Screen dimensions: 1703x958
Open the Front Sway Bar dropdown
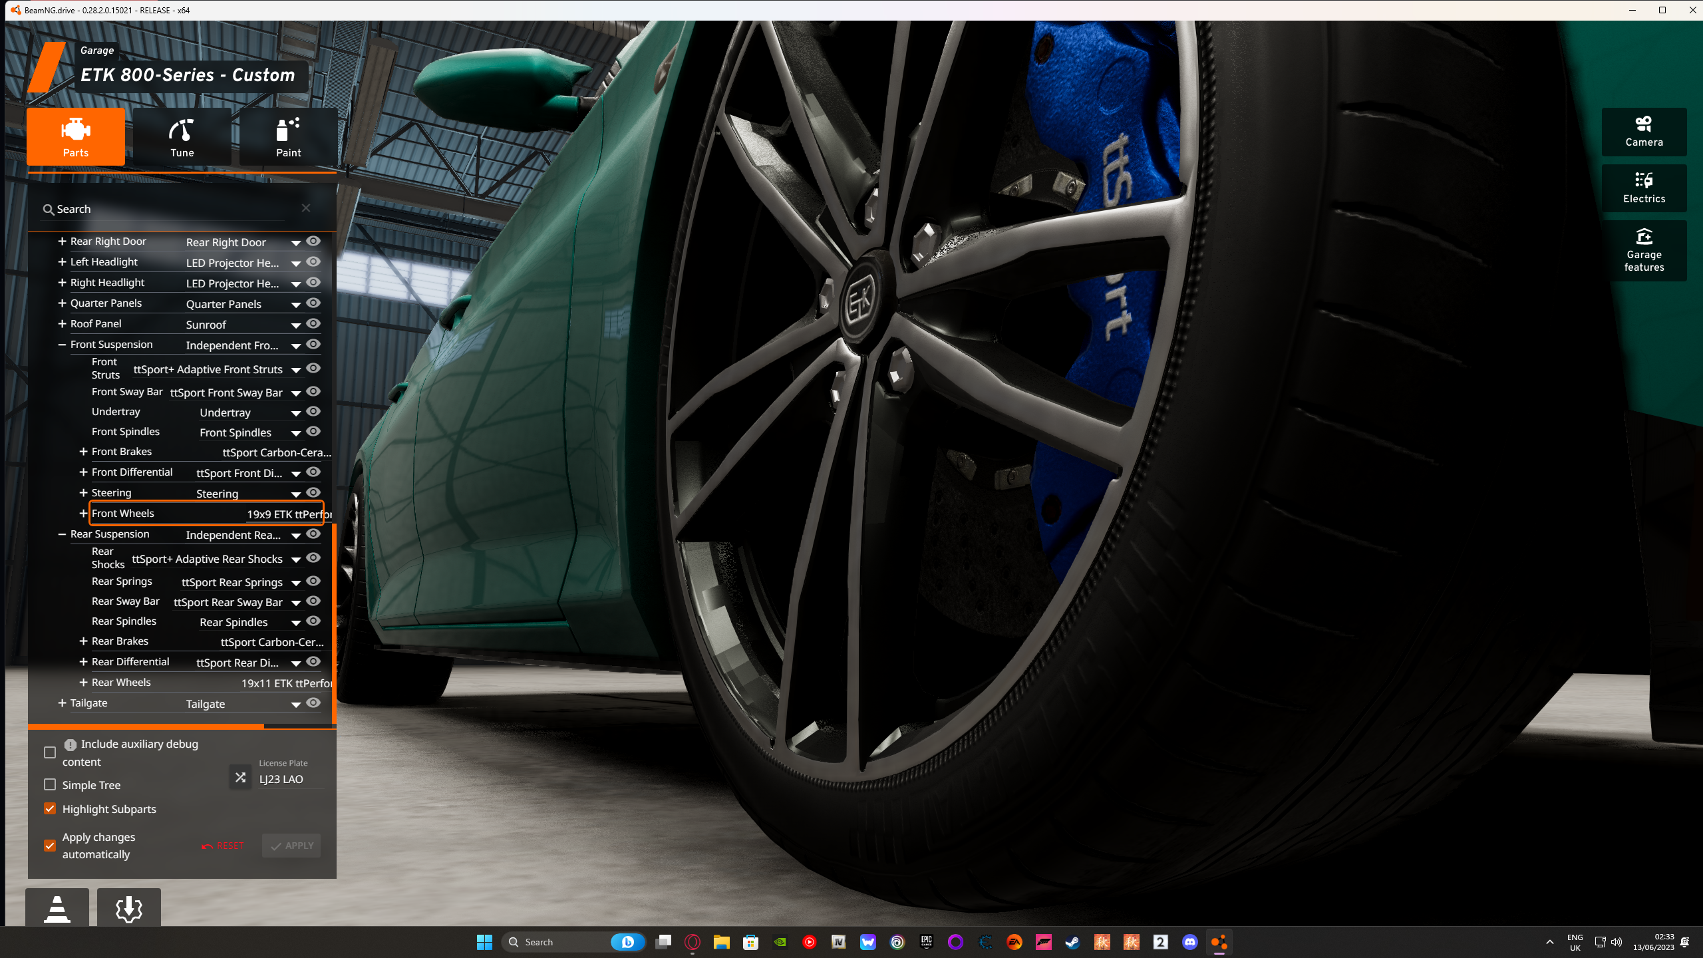click(296, 393)
